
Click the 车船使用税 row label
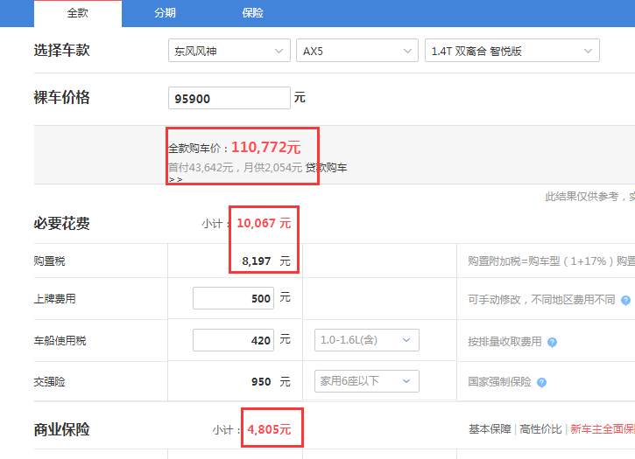point(60,341)
